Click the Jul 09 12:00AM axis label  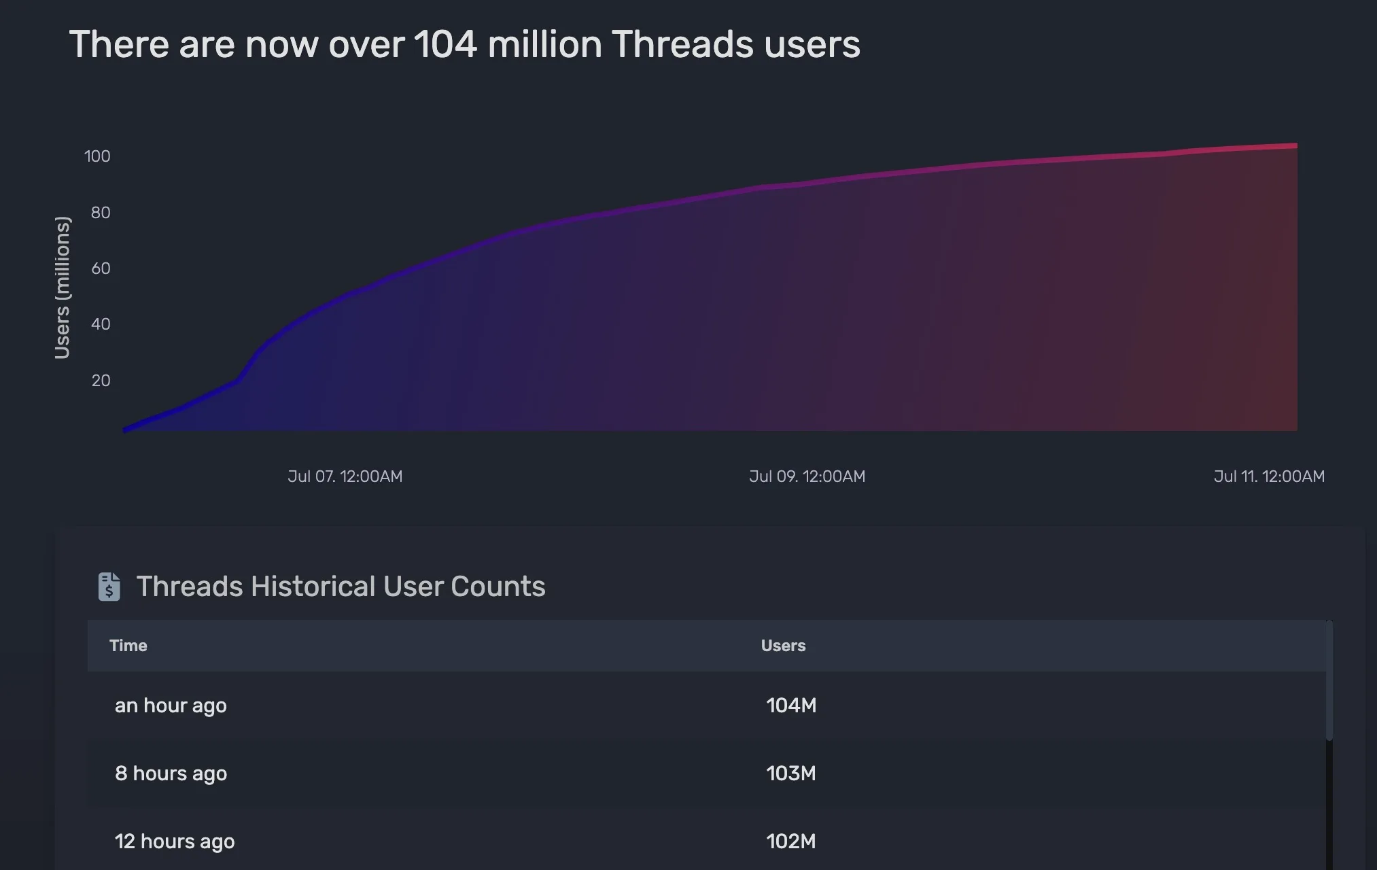tap(807, 476)
